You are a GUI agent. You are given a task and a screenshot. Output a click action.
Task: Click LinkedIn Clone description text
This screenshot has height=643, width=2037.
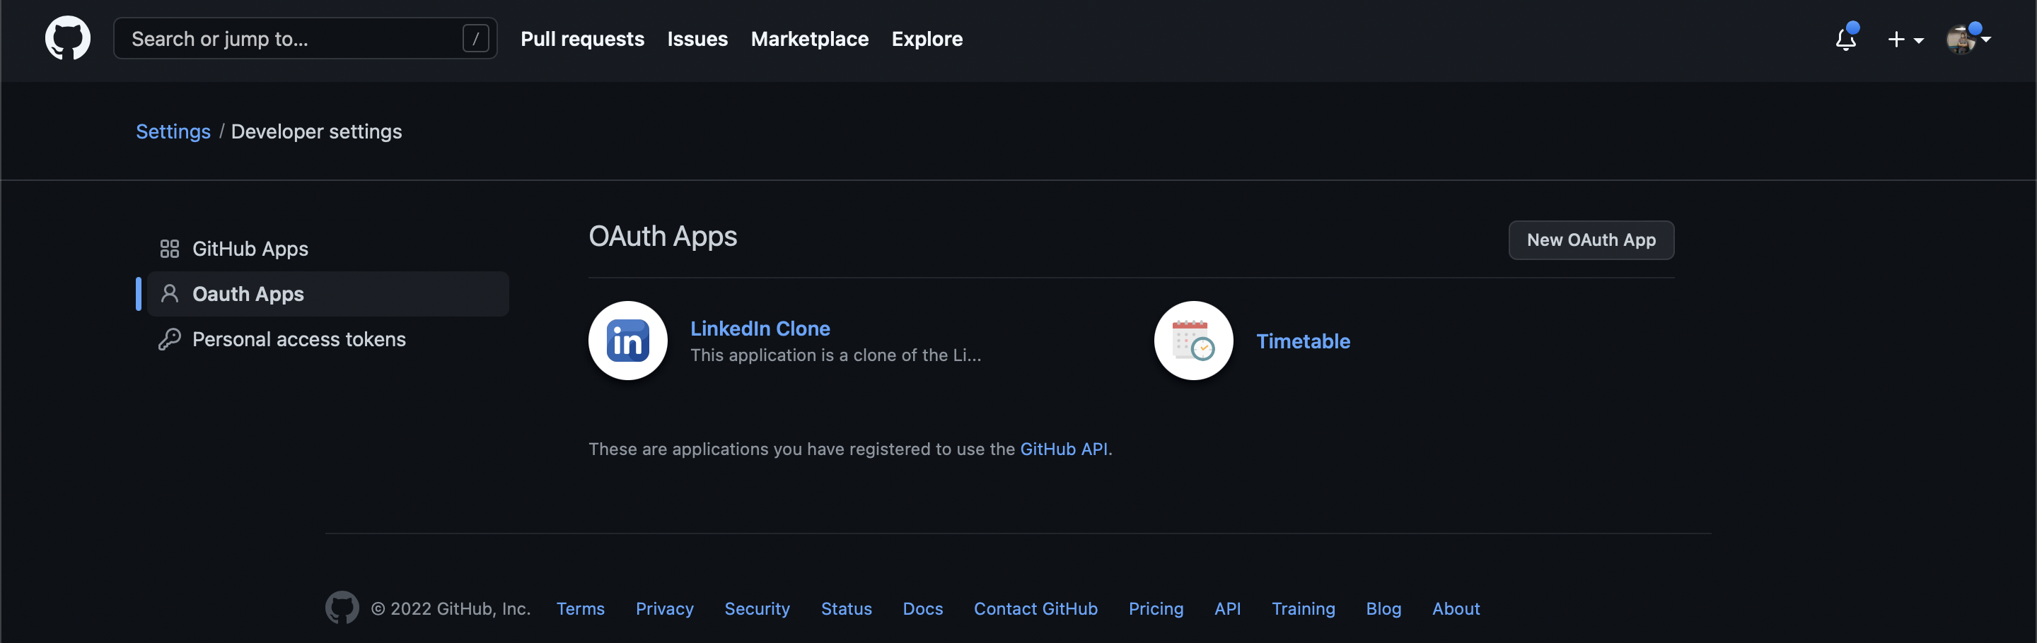coord(835,355)
